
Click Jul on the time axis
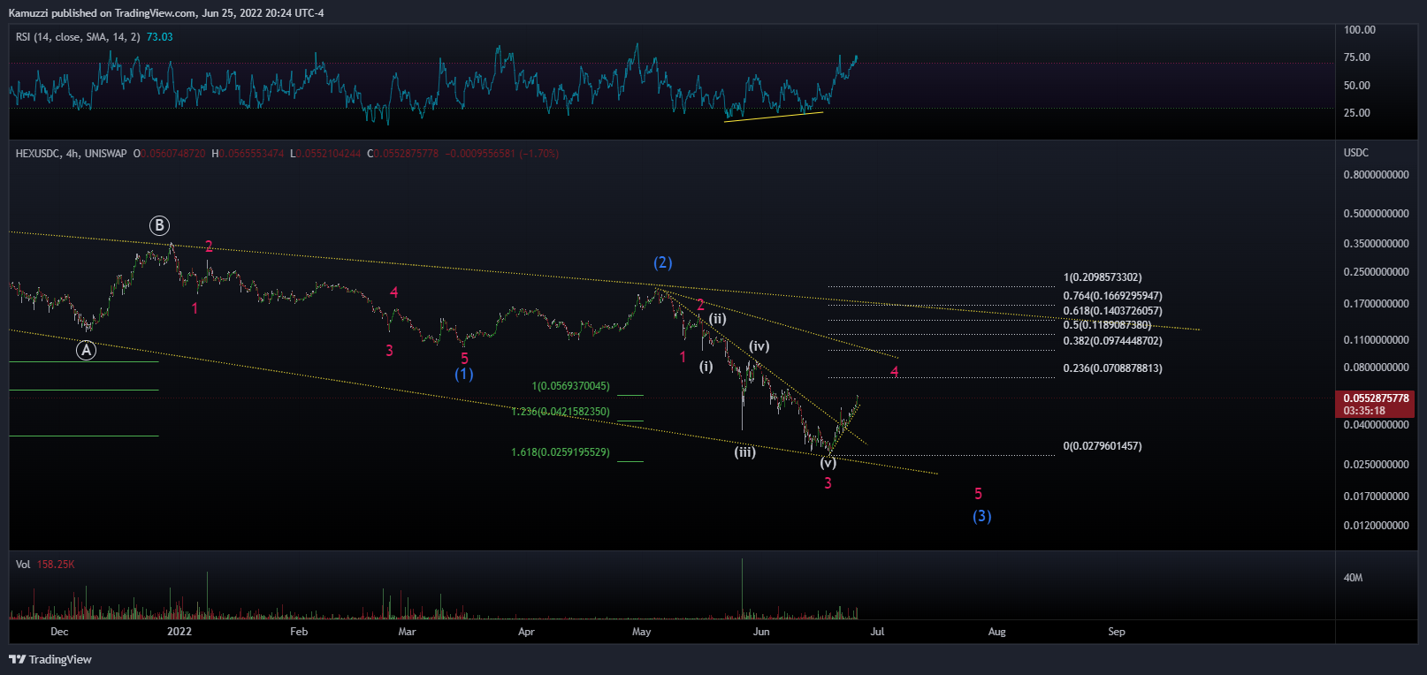click(x=877, y=632)
